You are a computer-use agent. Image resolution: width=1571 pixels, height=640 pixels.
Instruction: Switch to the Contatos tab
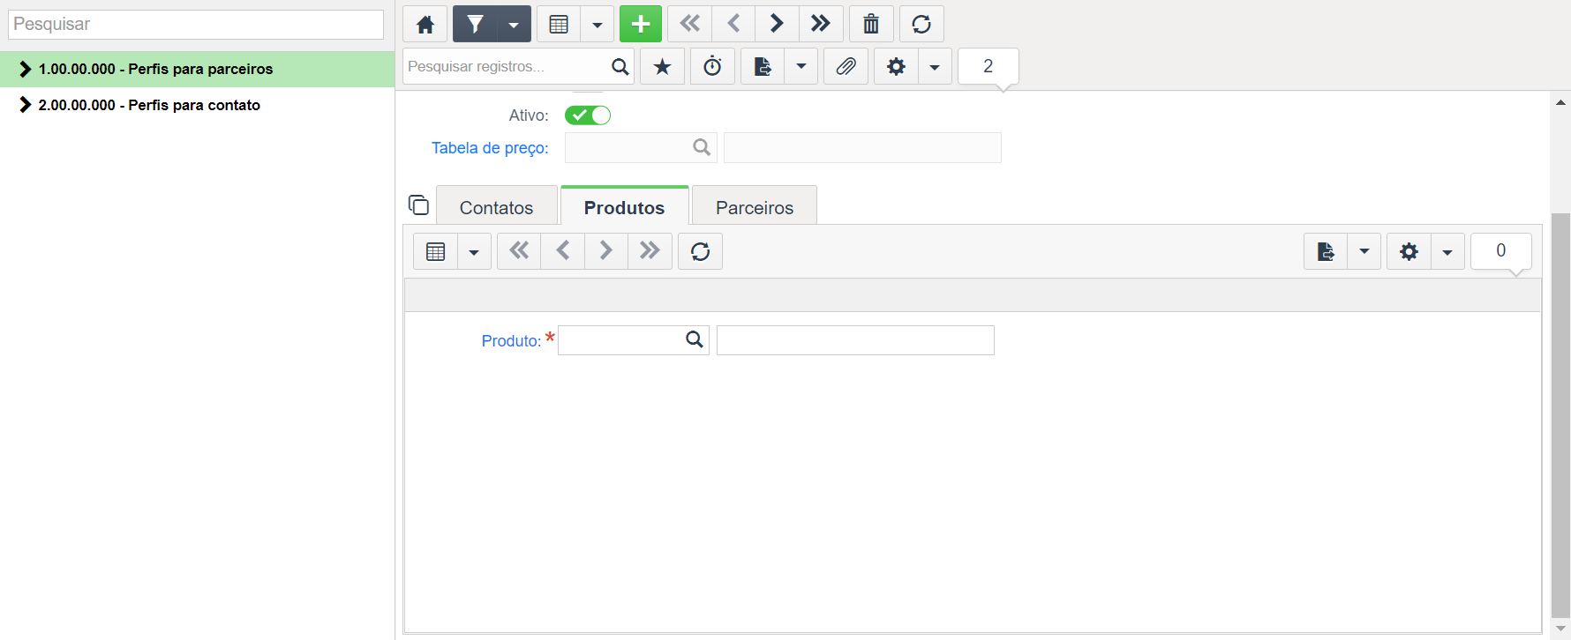pos(497,207)
